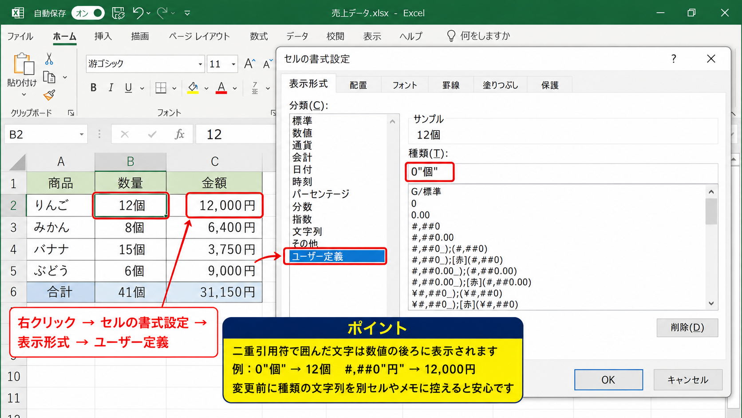
Task: Open the Undo history dropdown arrow
Action: 149,13
